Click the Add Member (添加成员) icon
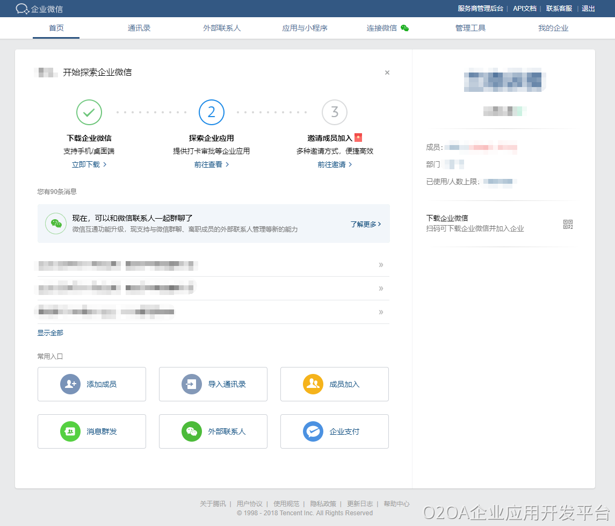Screen dimensions: 615x526 point(70,384)
